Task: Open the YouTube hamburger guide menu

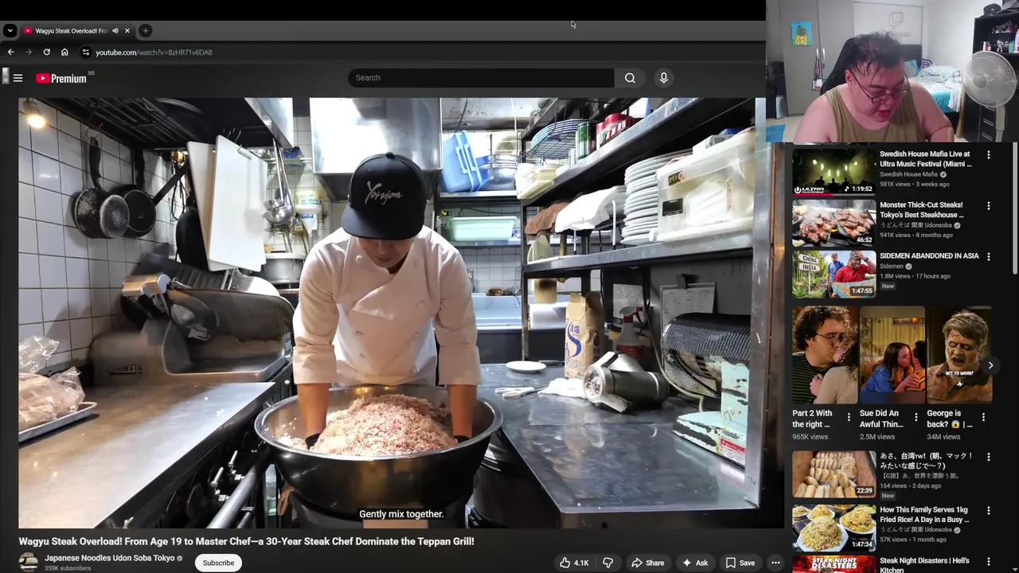Action: point(18,78)
